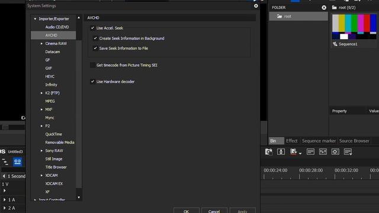Click the insert/overwrite arrows icon in timeline
The width and height of the screenshot is (379, 213).
tap(5, 162)
